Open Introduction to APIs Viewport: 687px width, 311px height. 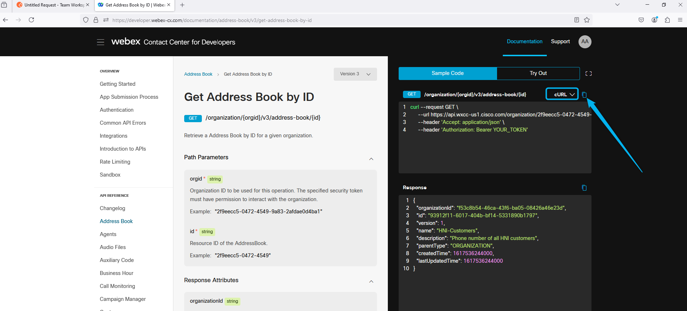coord(123,149)
